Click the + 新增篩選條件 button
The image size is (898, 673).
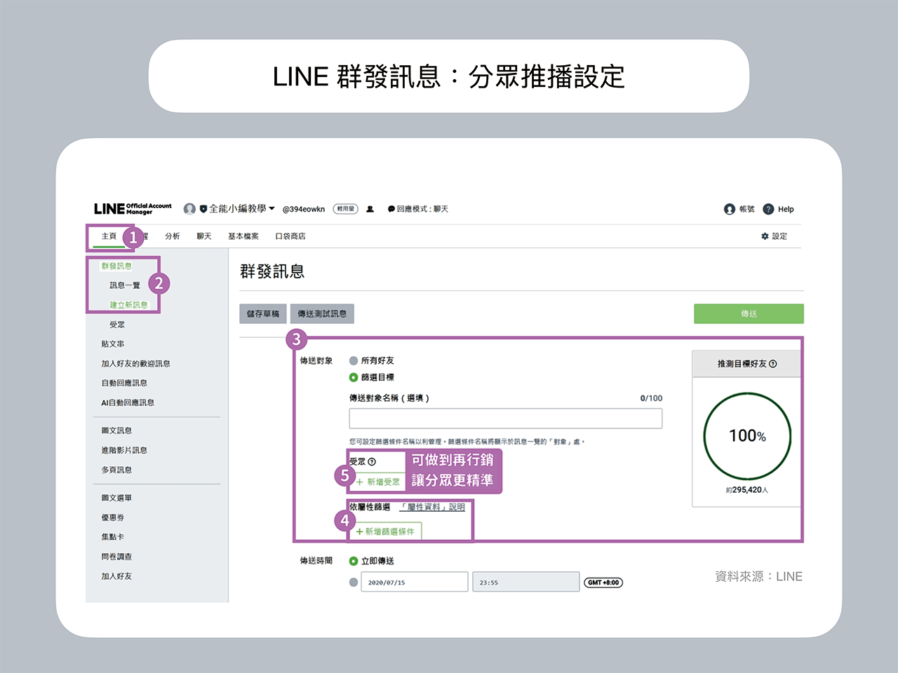385,531
